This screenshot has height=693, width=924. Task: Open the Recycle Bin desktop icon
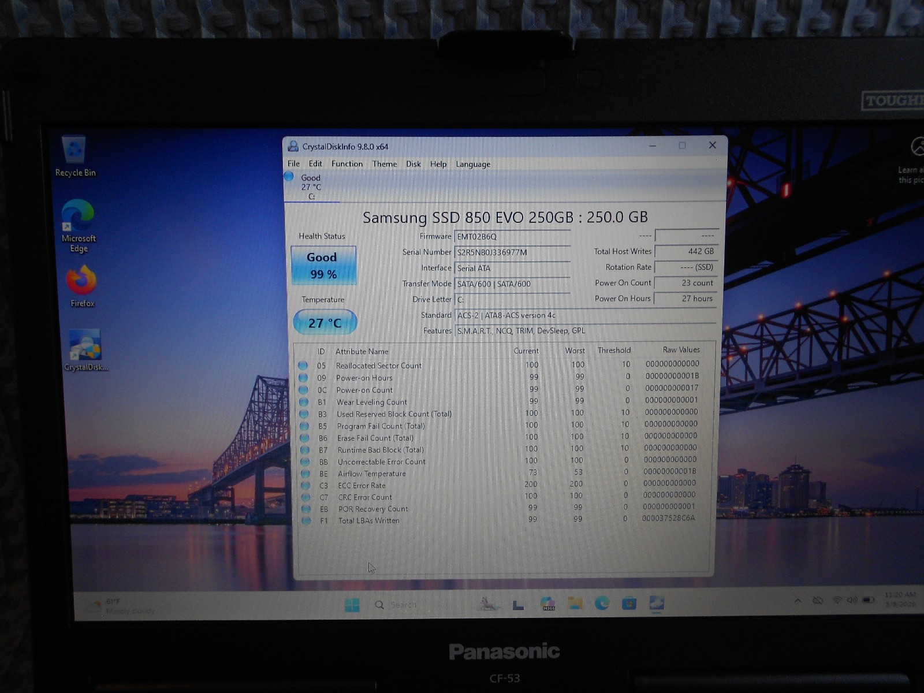[x=75, y=156]
